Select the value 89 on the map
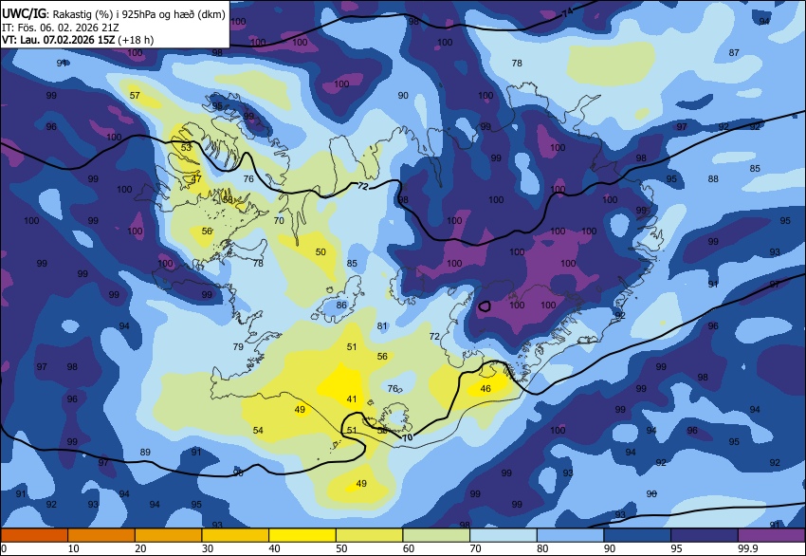Viewport: 806px width, 556px height. 145,452
